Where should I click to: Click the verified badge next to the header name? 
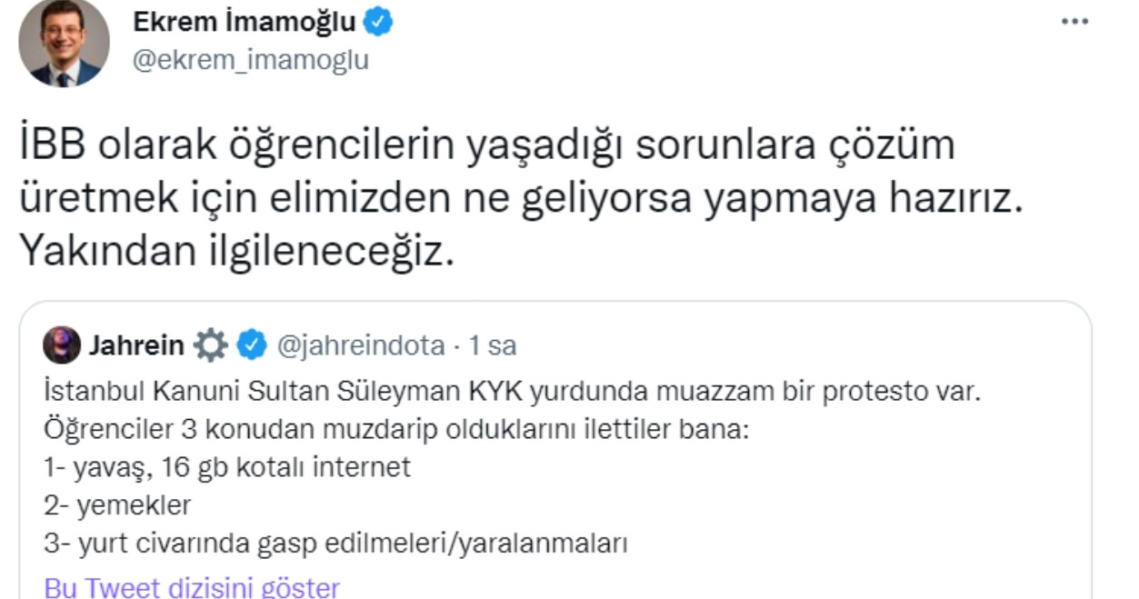pyautogui.click(x=376, y=23)
